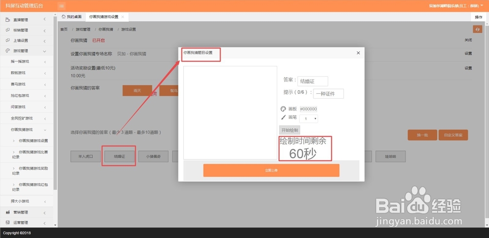Screen dimensions: 489x238
Task: Click the 画板 palette icon in dialog
Action: 283,109
